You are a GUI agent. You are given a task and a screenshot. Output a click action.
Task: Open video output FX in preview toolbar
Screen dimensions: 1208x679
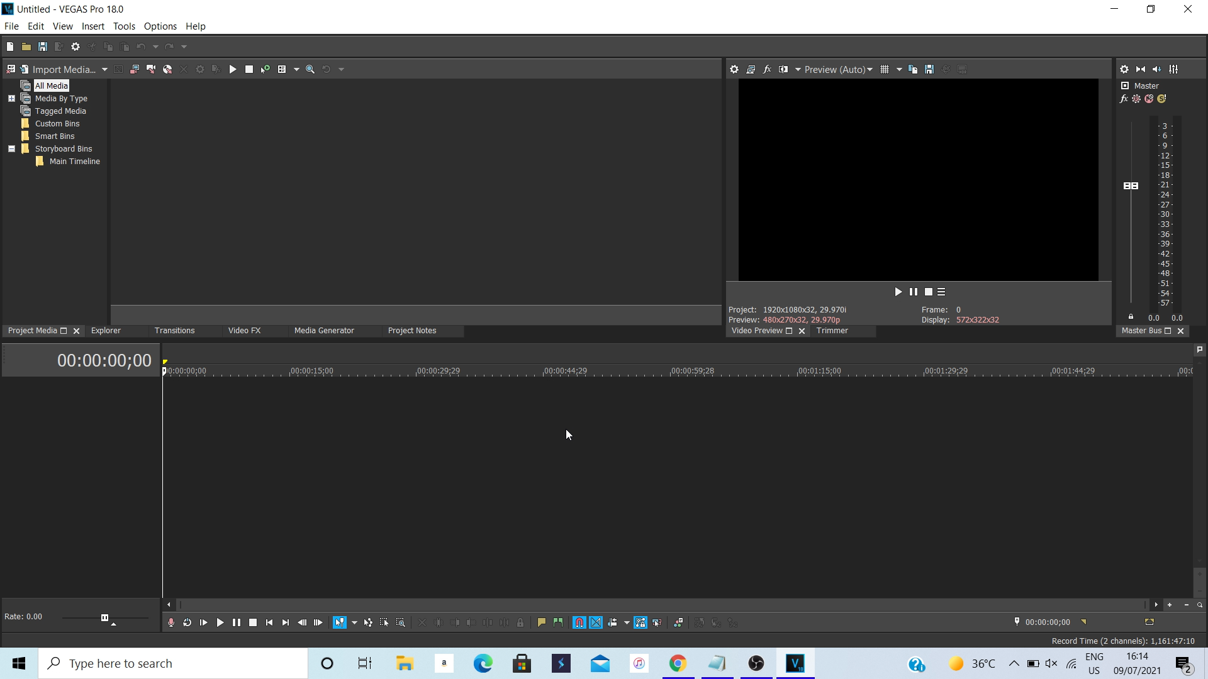[767, 69]
